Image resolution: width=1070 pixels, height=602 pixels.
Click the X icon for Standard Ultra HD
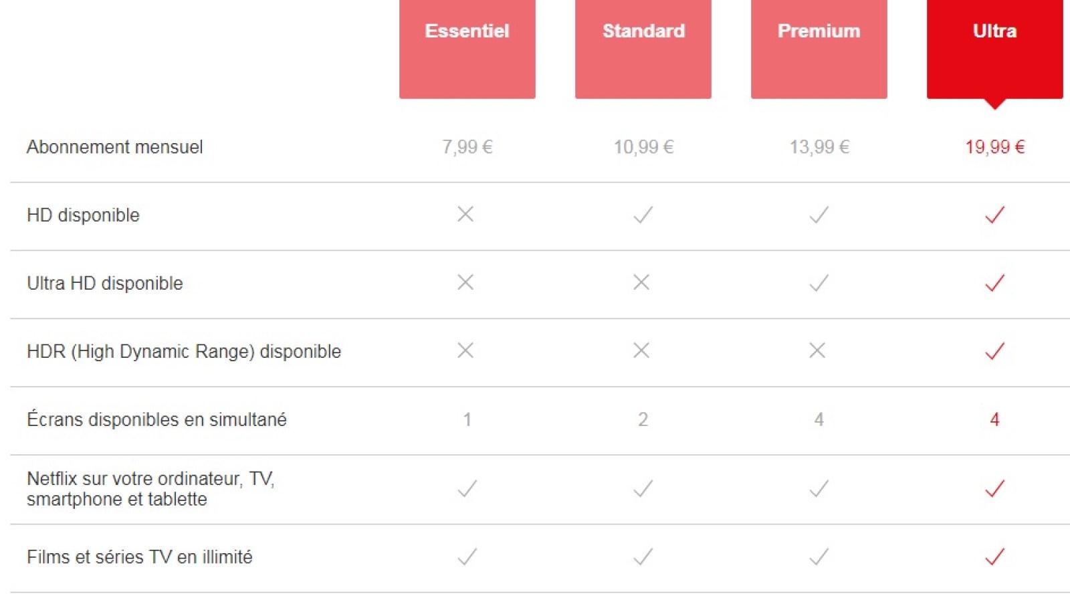641,282
